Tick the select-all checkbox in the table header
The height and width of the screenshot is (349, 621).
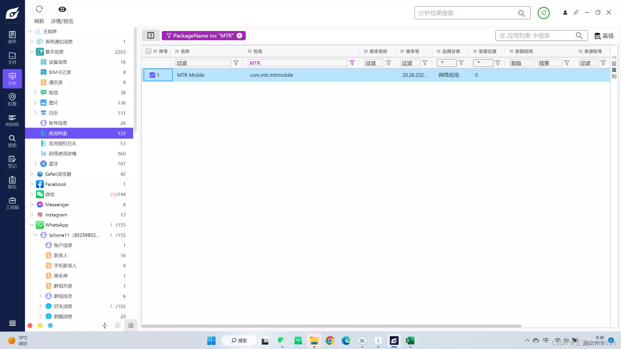click(148, 51)
